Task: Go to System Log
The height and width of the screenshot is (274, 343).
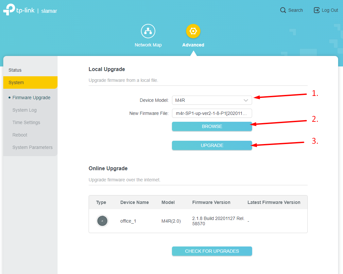Action: 25,110
